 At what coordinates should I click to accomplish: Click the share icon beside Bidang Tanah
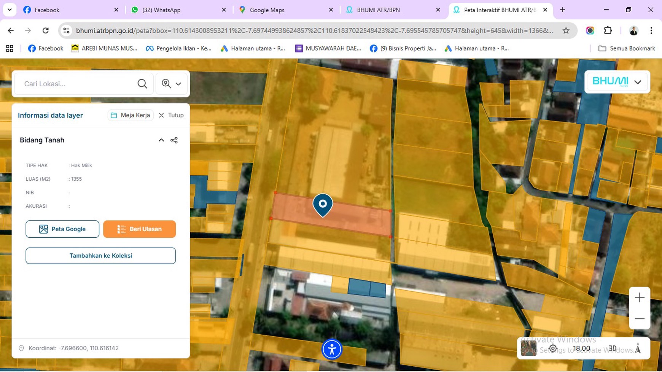pos(174,140)
